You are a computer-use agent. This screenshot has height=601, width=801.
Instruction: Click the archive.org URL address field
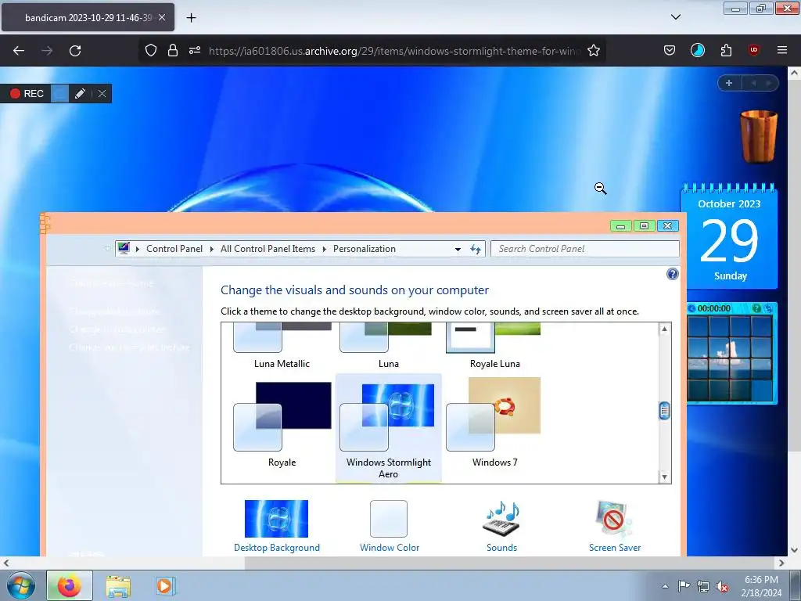(394, 51)
